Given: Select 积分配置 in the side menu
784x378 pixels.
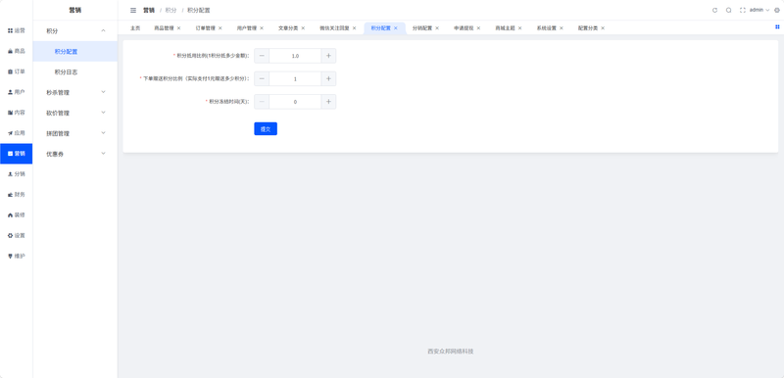Looking at the screenshot, I should tap(75, 52).
